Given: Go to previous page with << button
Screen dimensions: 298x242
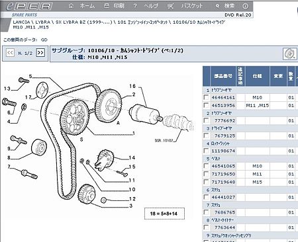Looking at the screenshot, I should click(10, 53).
